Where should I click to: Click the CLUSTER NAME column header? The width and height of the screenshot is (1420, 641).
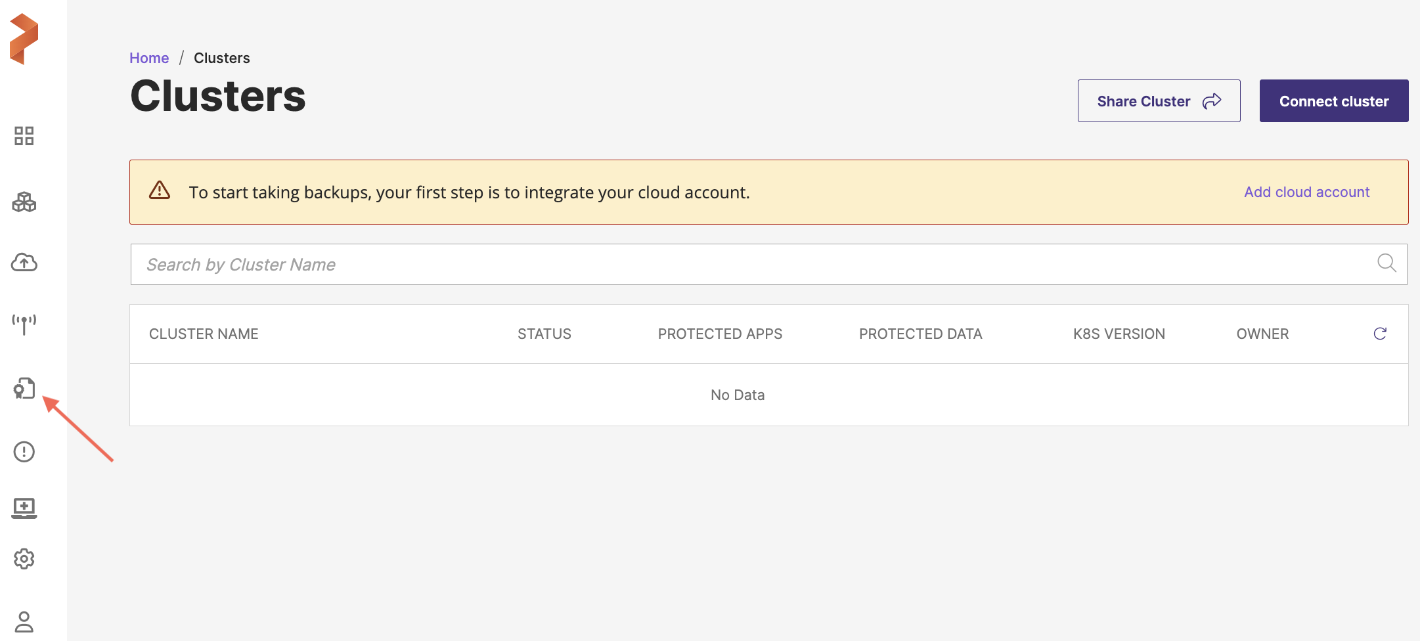[x=204, y=334]
